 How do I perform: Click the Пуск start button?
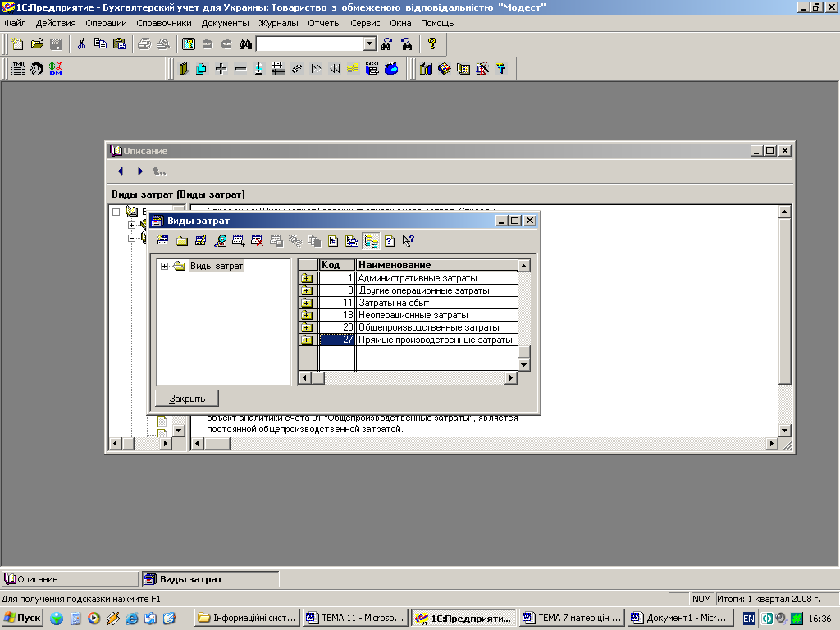tap(23, 618)
